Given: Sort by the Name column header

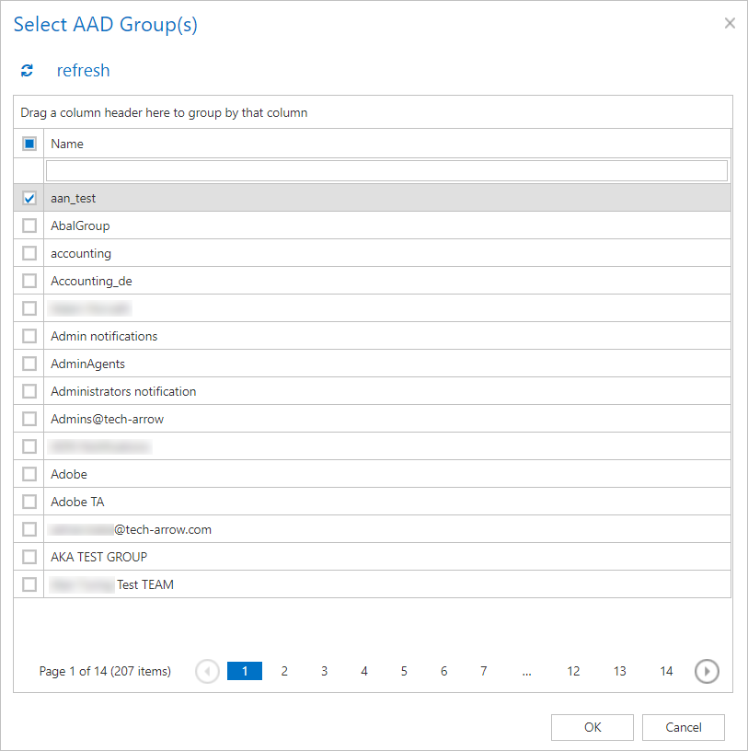Looking at the screenshot, I should coord(67,144).
